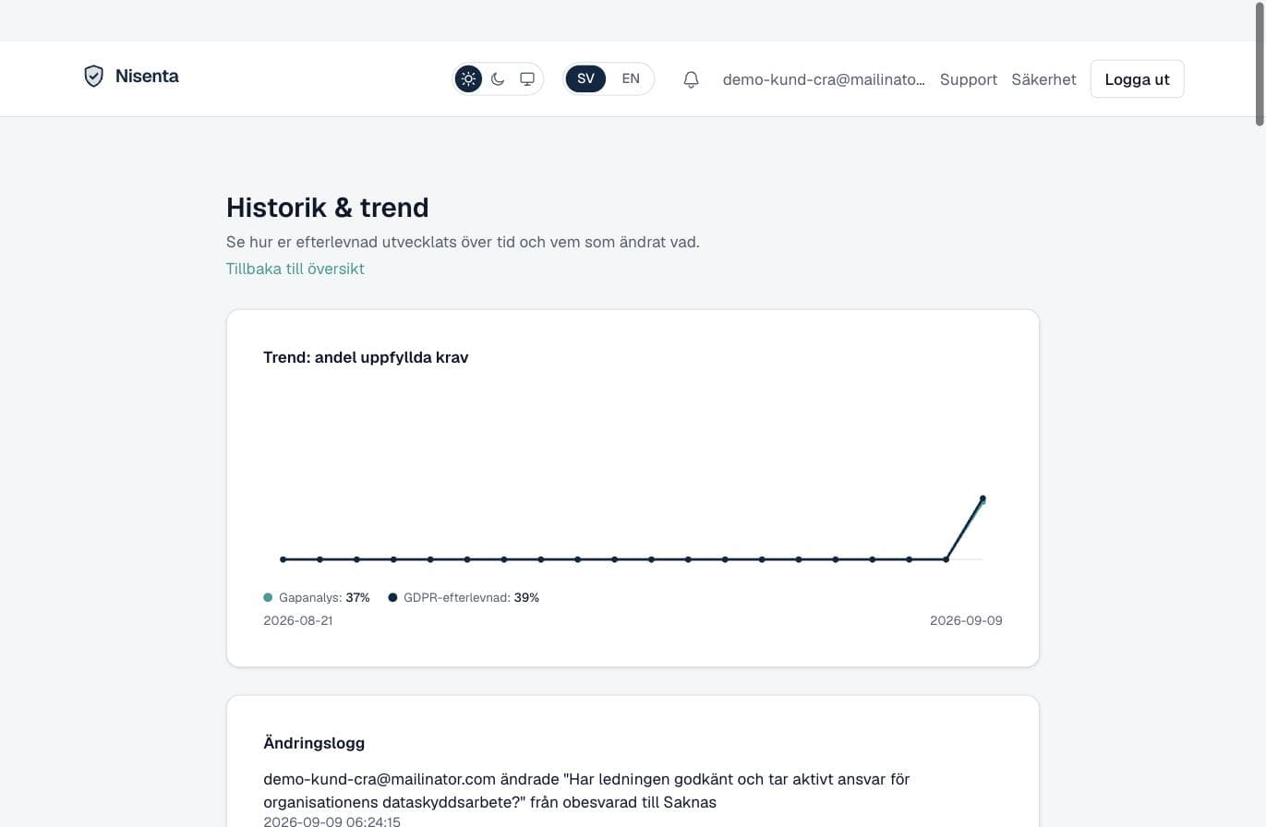Click the Nisenta shield logo icon
Screen dimensions: 1266x827
[93, 77]
